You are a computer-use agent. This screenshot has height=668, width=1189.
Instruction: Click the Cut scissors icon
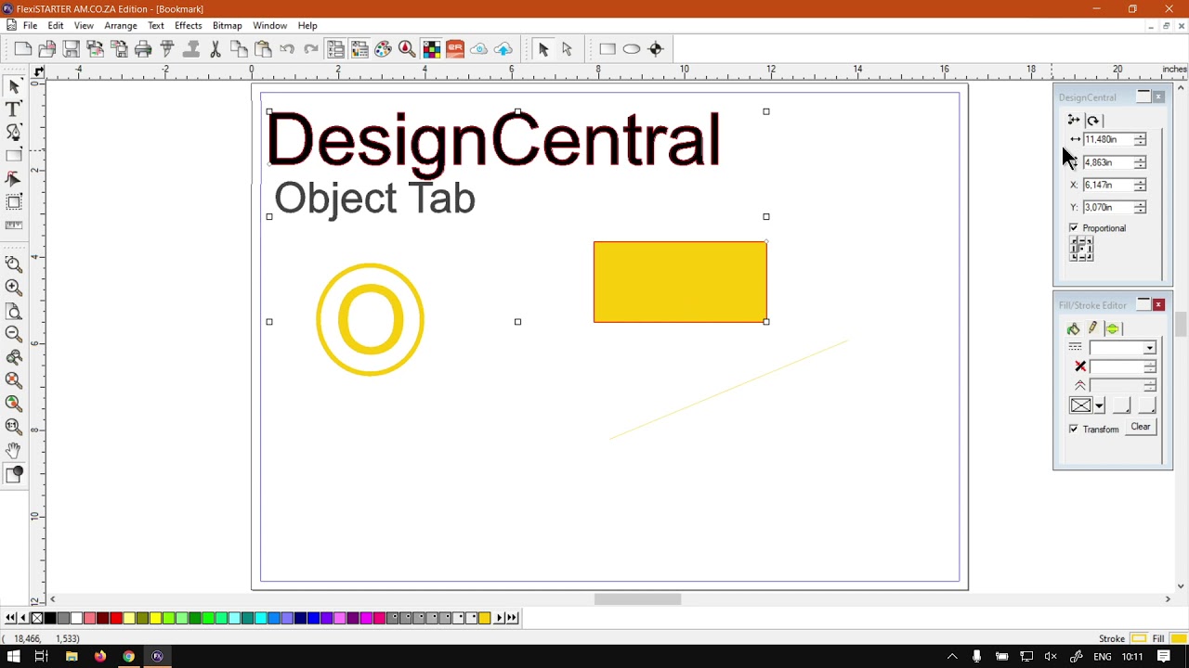coord(216,49)
